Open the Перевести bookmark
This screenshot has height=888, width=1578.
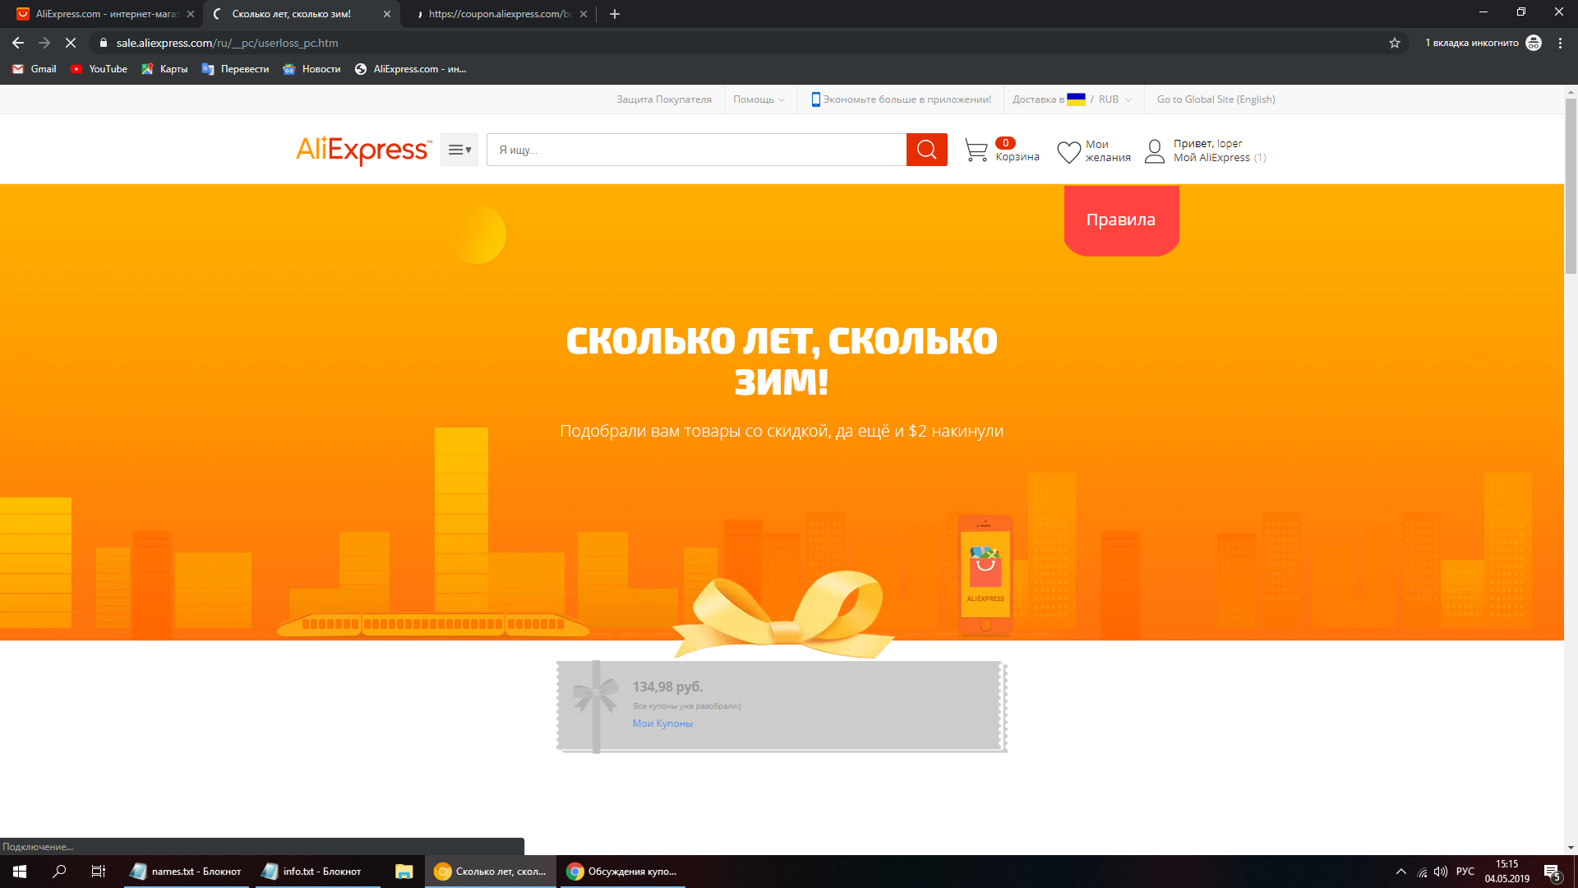click(235, 69)
